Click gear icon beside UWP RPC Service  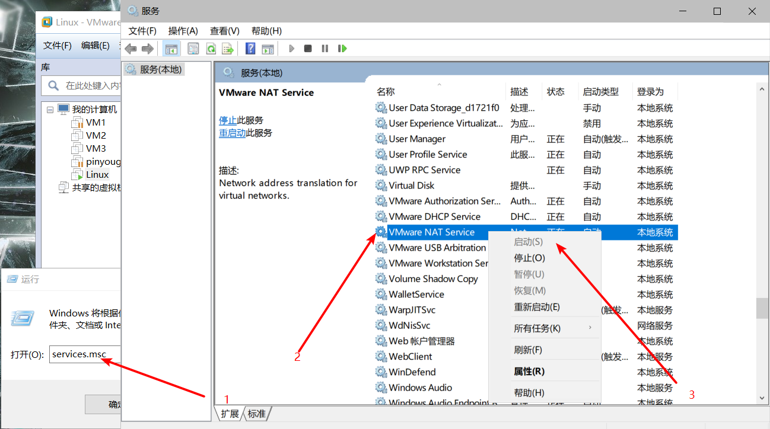[x=381, y=170]
